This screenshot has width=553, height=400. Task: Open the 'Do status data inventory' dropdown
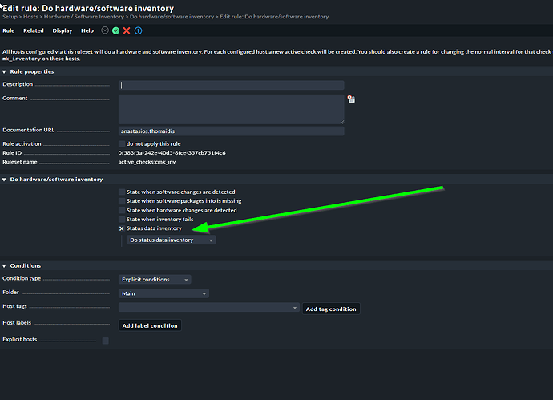click(x=172, y=240)
